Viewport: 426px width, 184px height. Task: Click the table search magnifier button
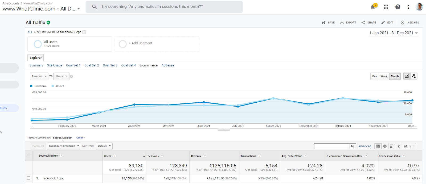click(353, 146)
